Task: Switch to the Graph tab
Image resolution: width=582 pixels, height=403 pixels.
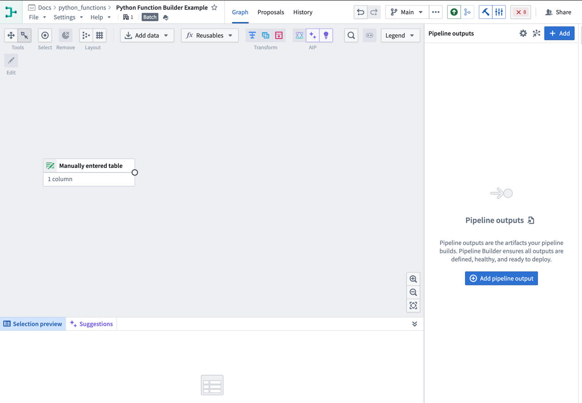Action: 240,12
